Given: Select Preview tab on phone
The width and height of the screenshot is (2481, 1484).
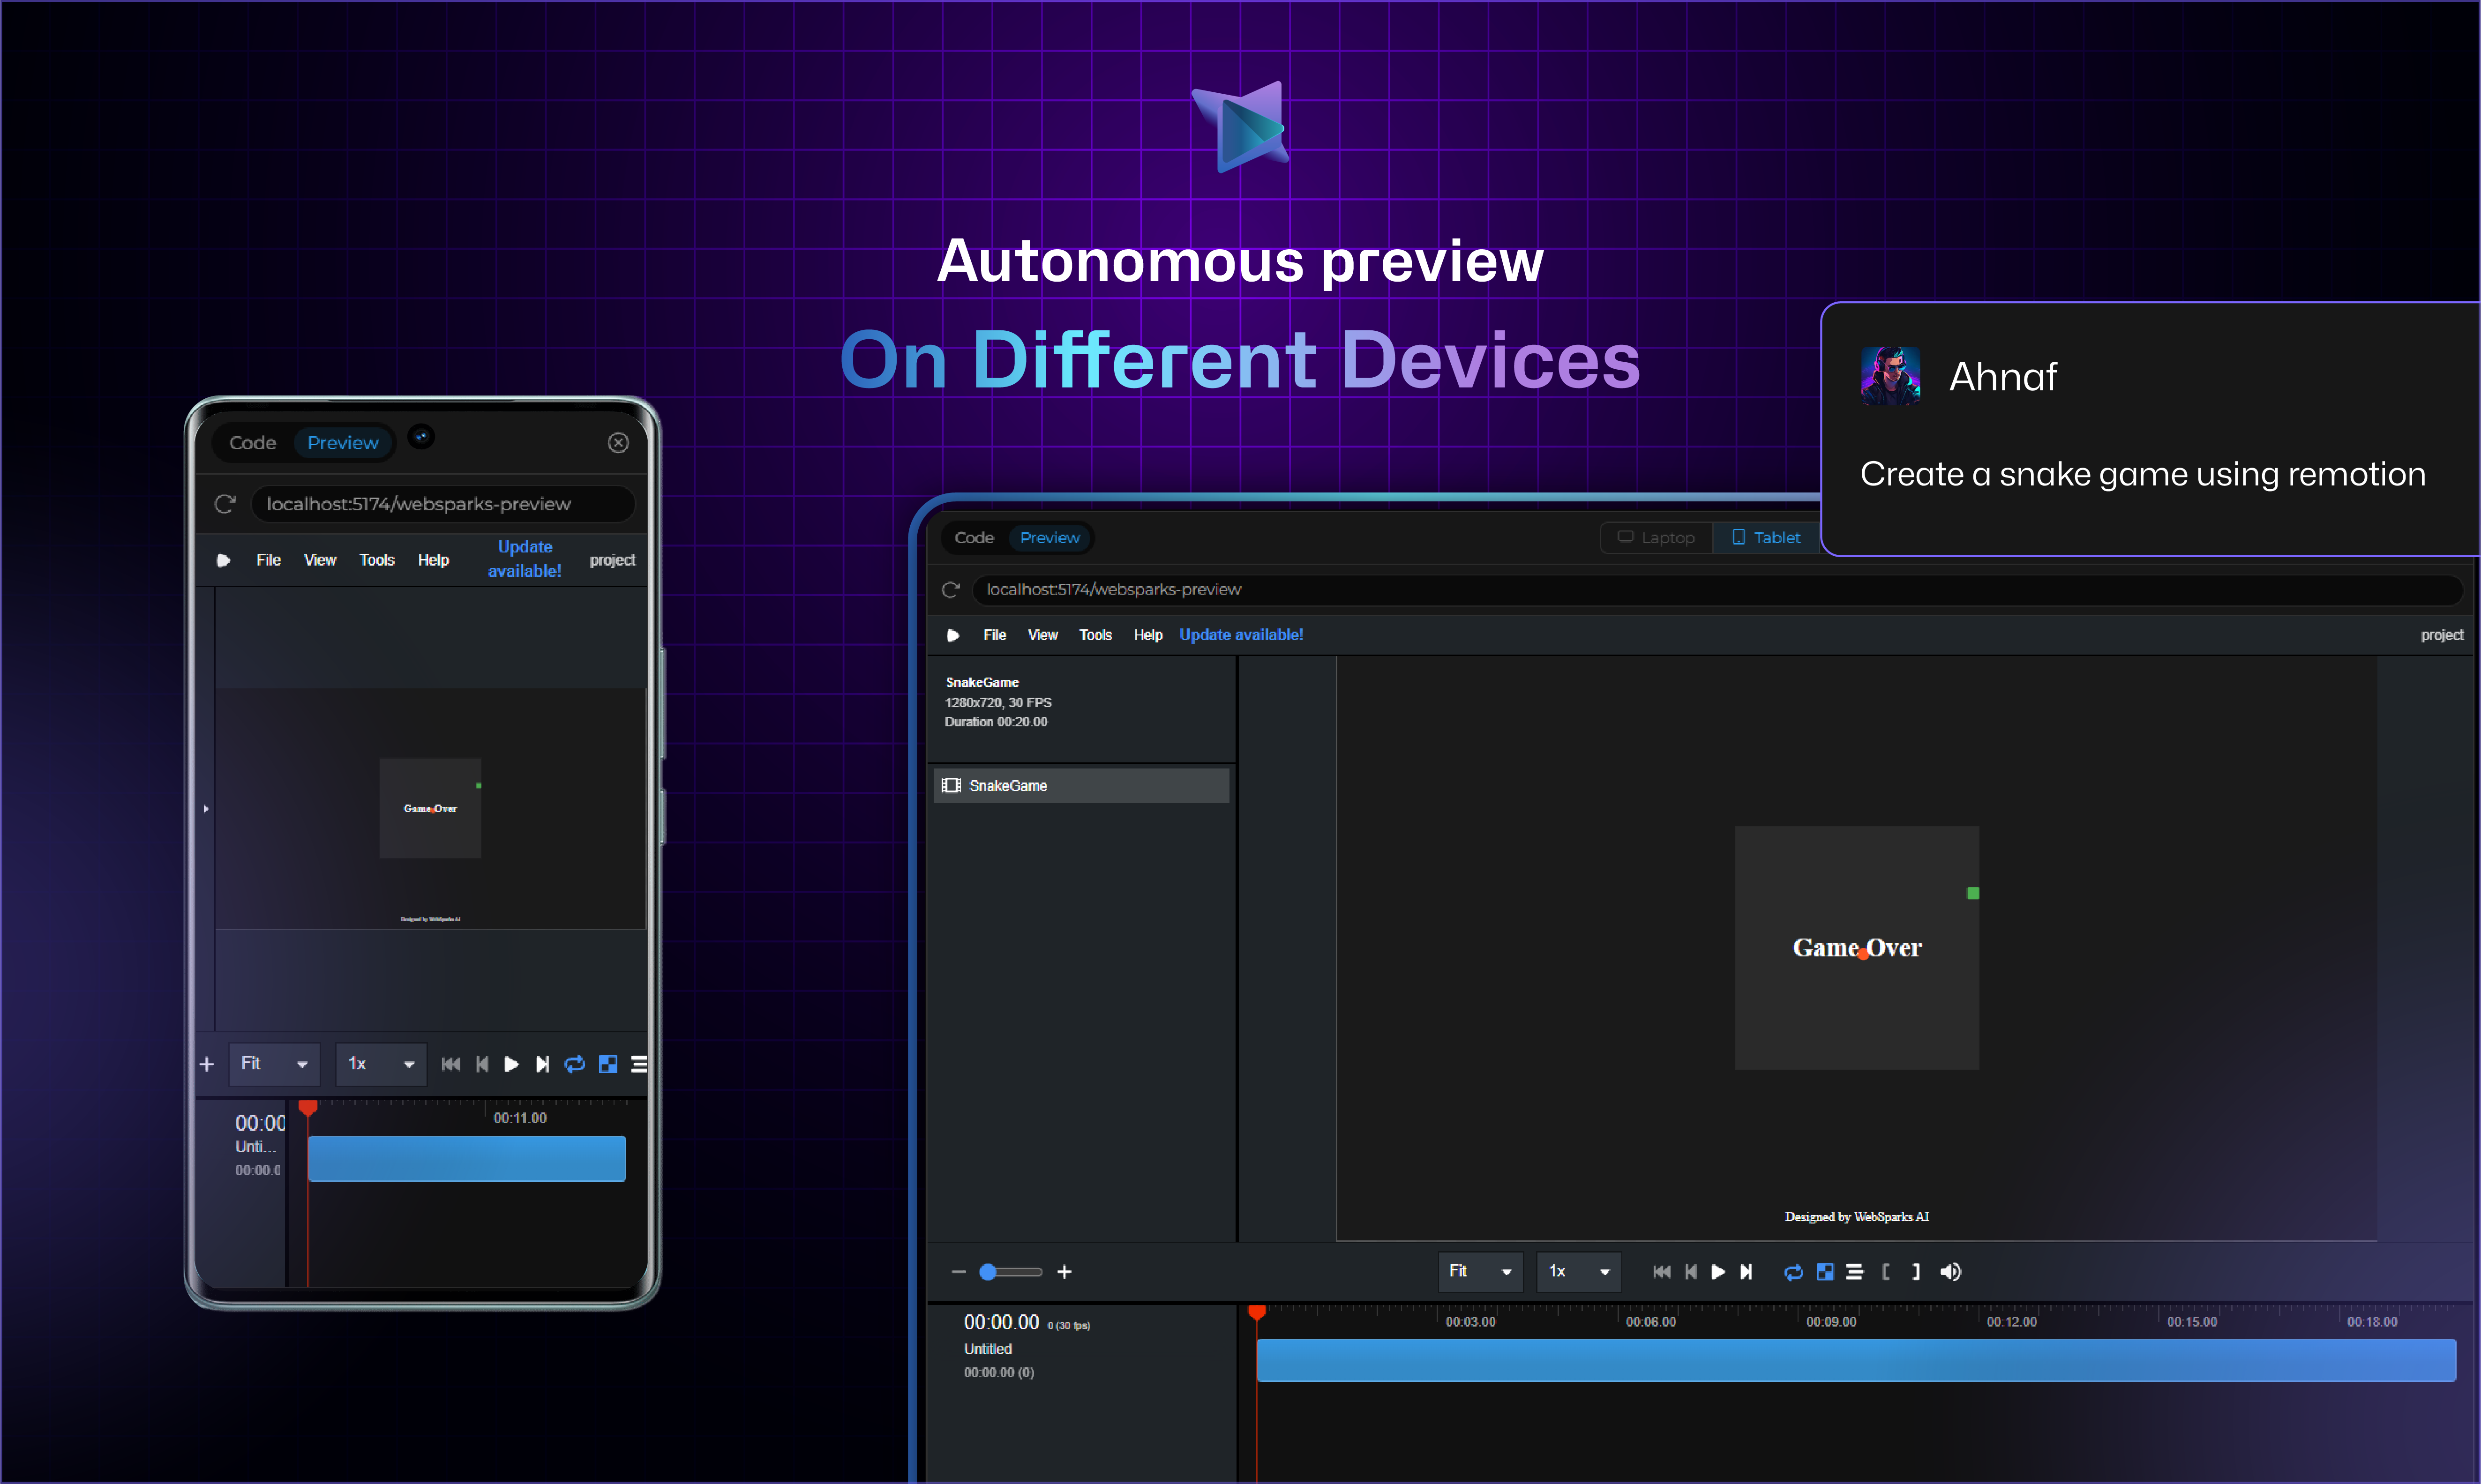Looking at the screenshot, I should 343,443.
